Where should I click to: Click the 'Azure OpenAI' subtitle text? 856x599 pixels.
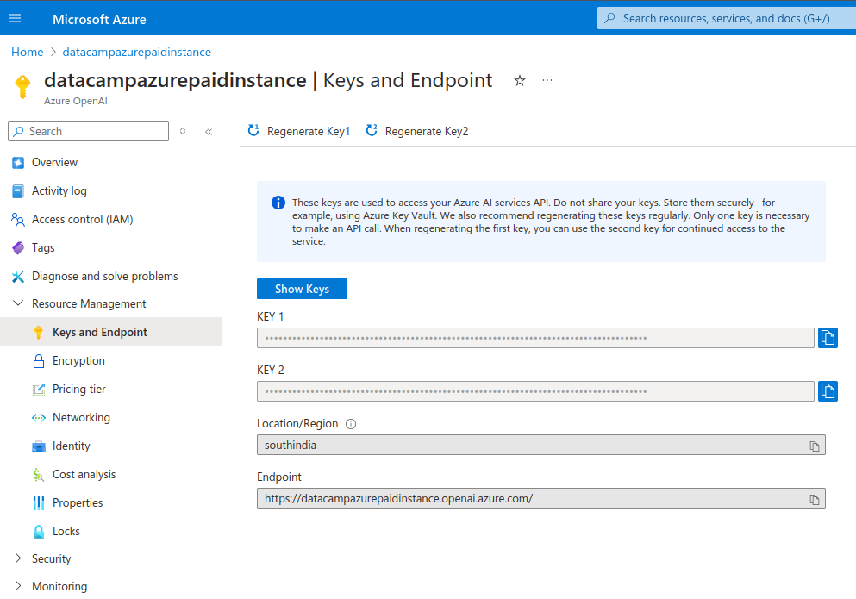coord(76,101)
